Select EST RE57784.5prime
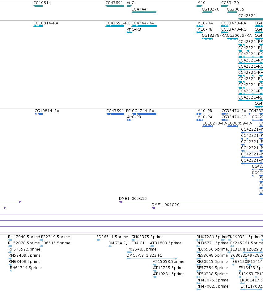This screenshot has height=291, width=263. [212, 268]
